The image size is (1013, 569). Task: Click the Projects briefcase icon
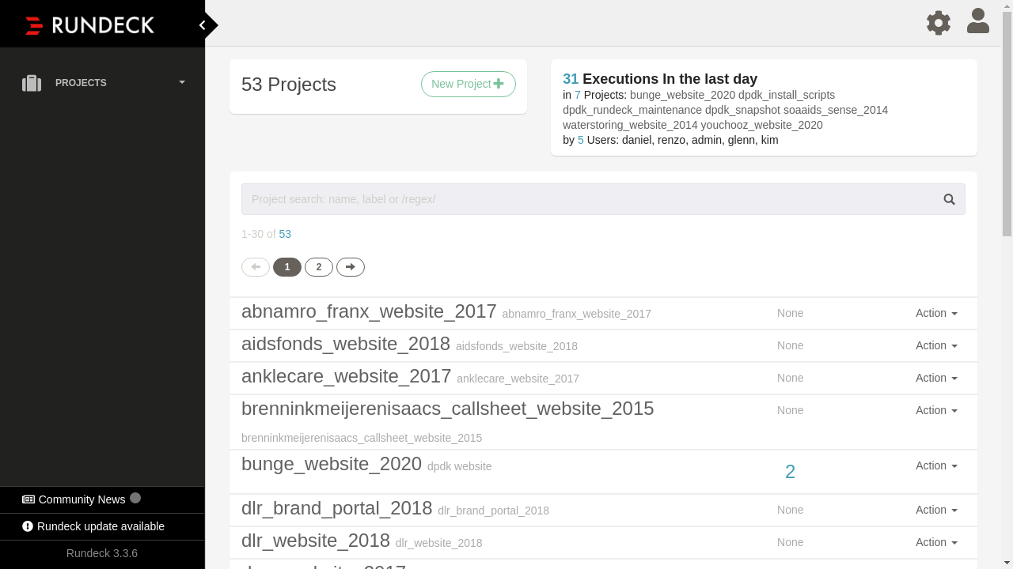pos(32,83)
